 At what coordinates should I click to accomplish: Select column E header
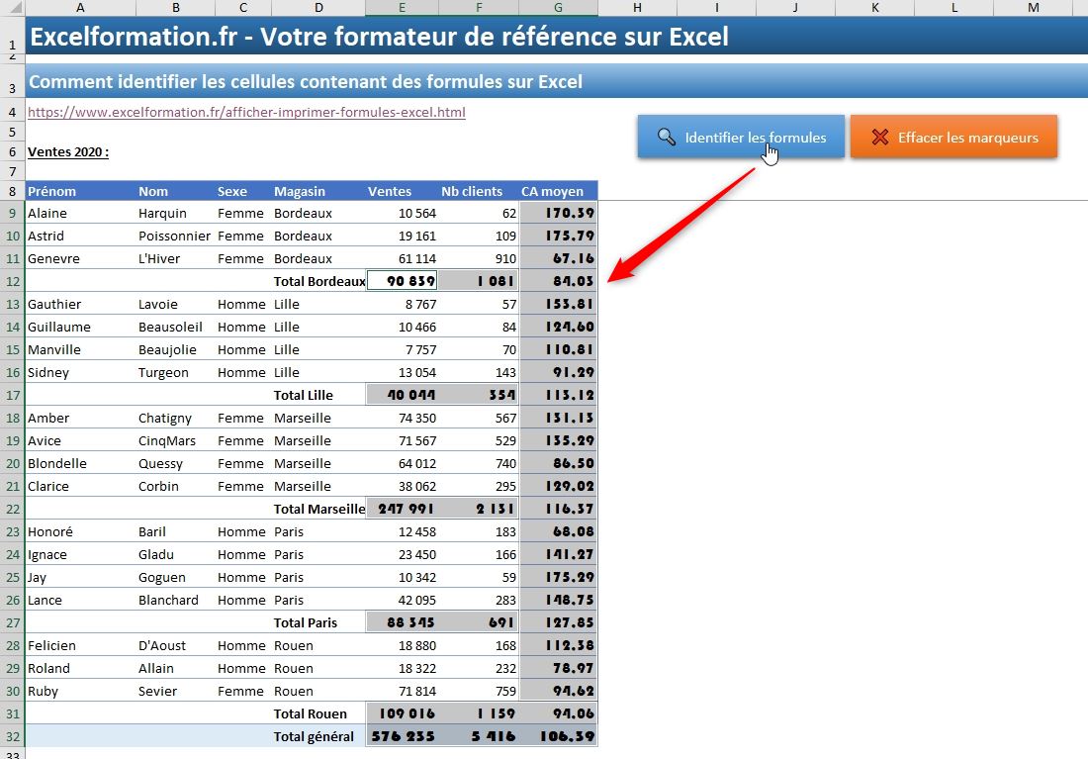tap(402, 9)
